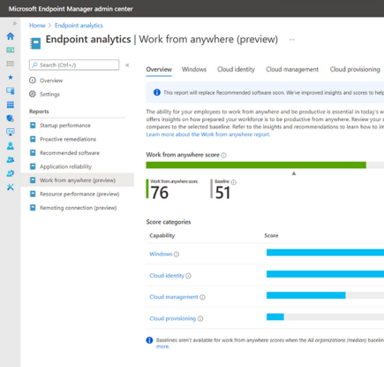The image size is (384, 367).
Task: Click info icon beside Cloud management capability
Action: [202, 297]
